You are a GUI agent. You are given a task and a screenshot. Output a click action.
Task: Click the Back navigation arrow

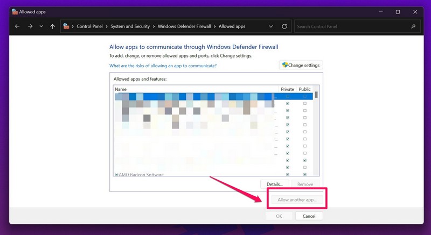pos(18,26)
